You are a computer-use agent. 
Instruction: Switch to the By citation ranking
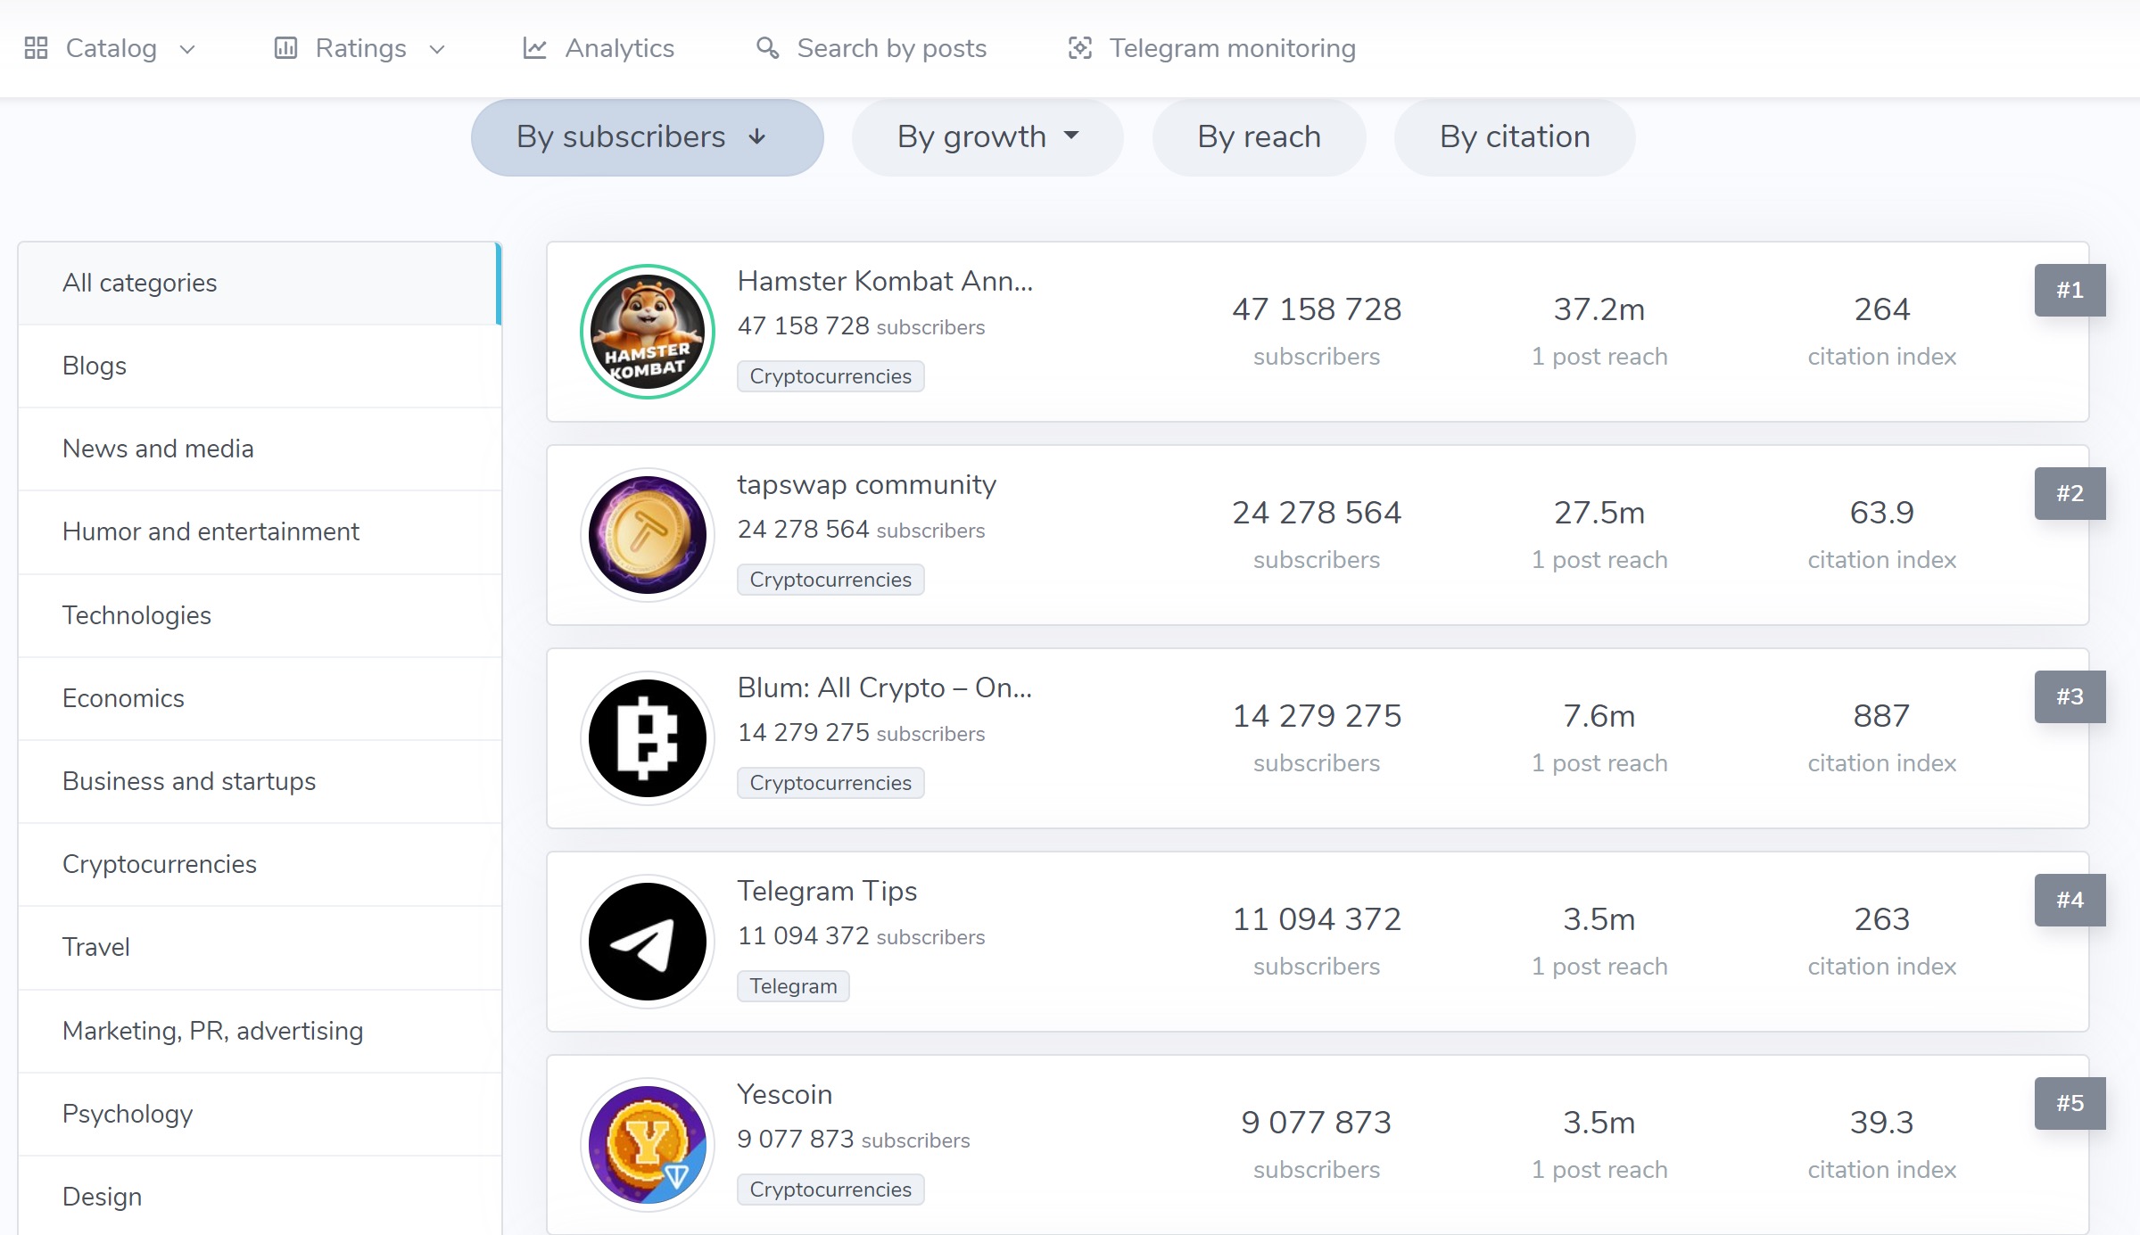1514,137
